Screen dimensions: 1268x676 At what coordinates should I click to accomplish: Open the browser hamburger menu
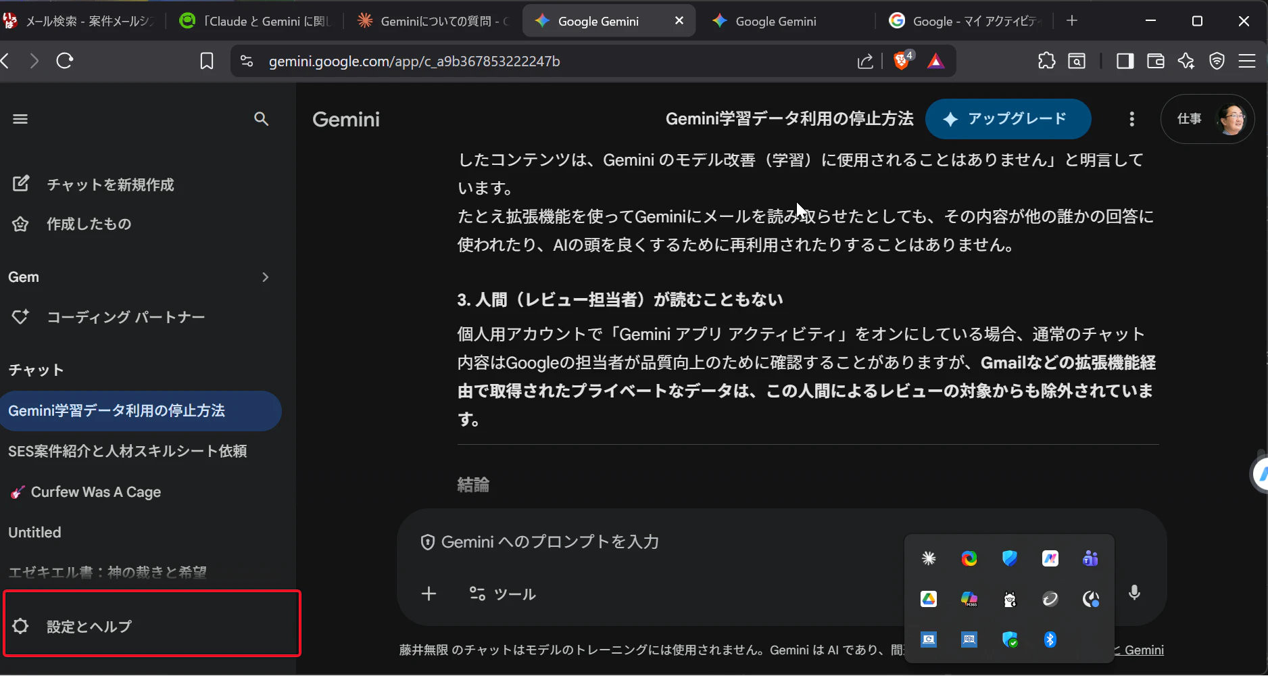coord(1247,62)
